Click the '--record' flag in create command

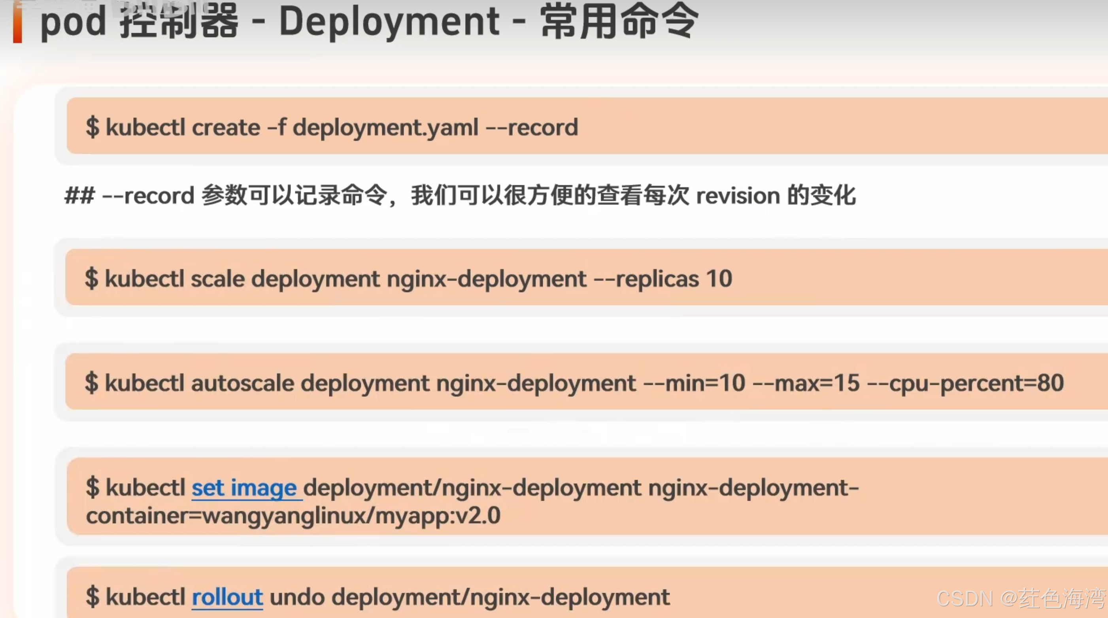pos(532,128)
